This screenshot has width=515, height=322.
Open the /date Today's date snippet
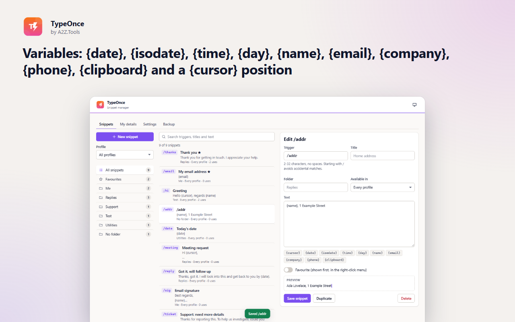pos(217,233)
